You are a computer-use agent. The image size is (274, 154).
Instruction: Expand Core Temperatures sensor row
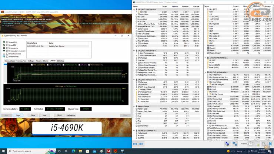(x=136, y=53)
